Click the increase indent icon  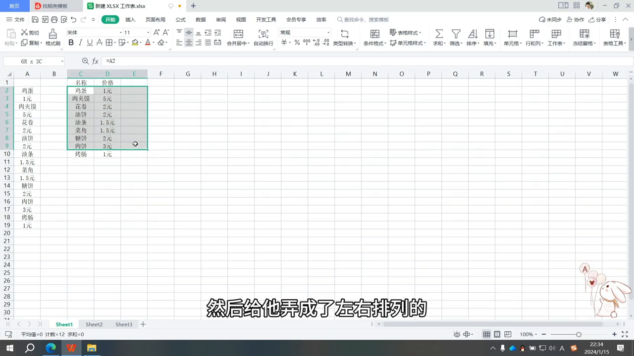point(217,33)
